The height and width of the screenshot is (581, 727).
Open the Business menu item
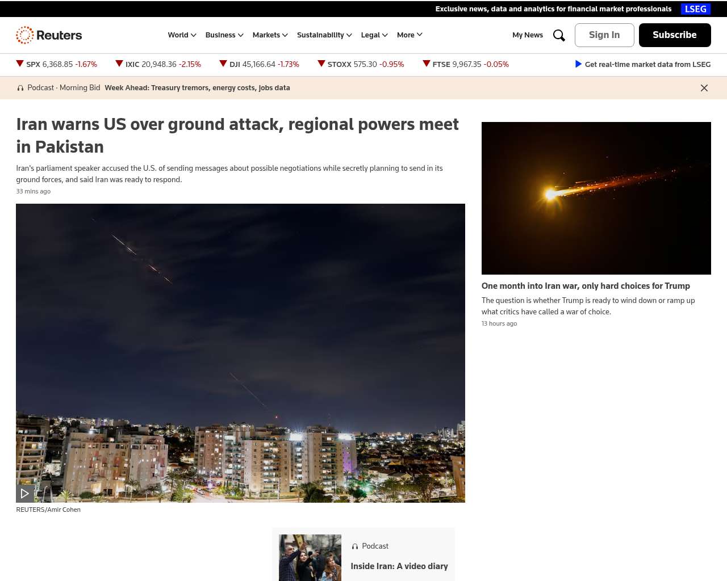click(224, 35)
